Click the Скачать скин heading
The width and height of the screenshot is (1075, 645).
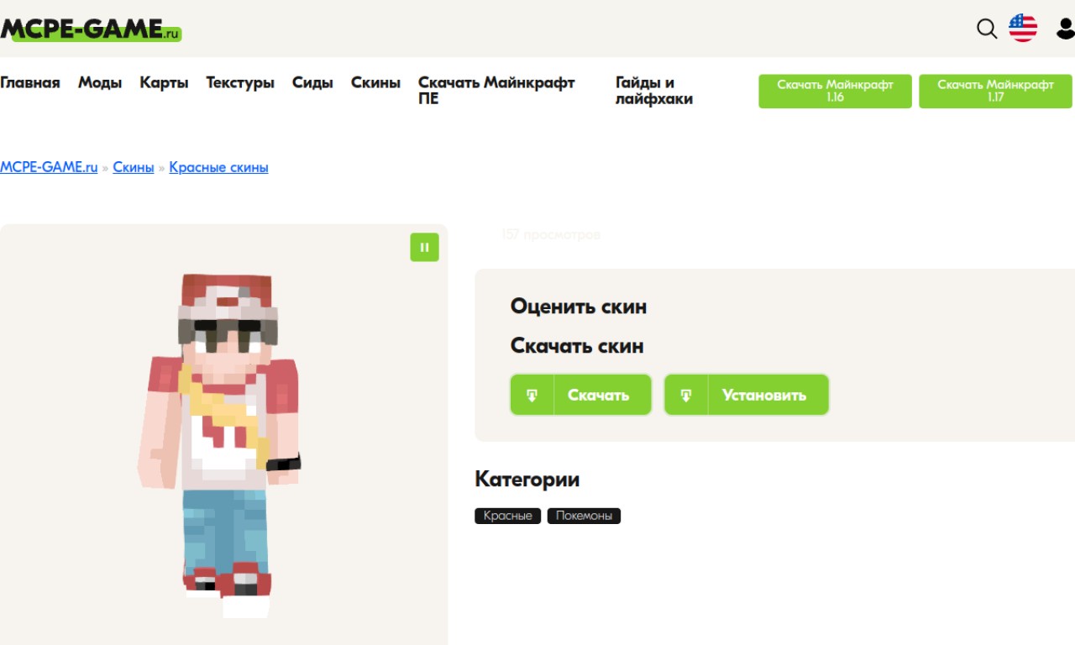(577, 346)
